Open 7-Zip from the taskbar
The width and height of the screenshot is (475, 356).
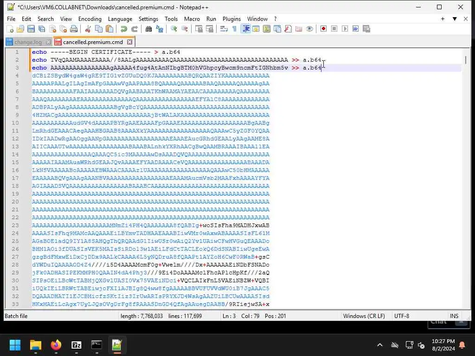pos(77,345)
